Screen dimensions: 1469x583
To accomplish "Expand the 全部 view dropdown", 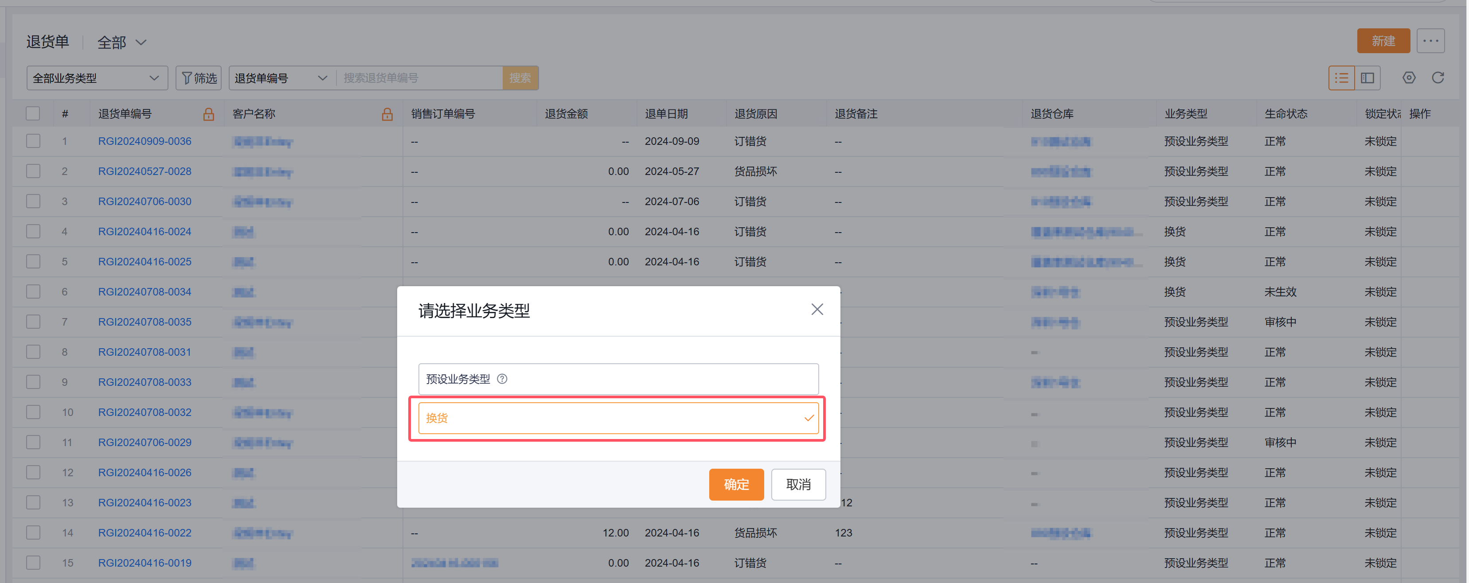I will (121, 42).
